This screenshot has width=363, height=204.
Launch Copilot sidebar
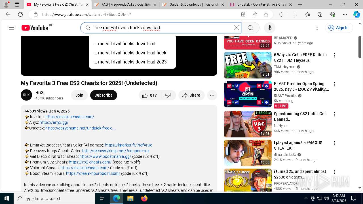tap(356, 14)
